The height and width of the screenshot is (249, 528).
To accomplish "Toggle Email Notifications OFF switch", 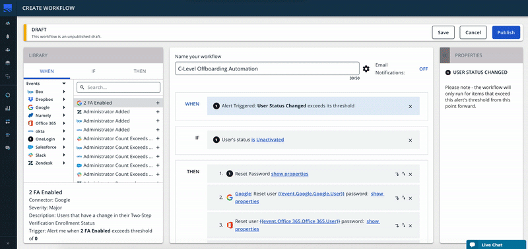I will (423, 69).
